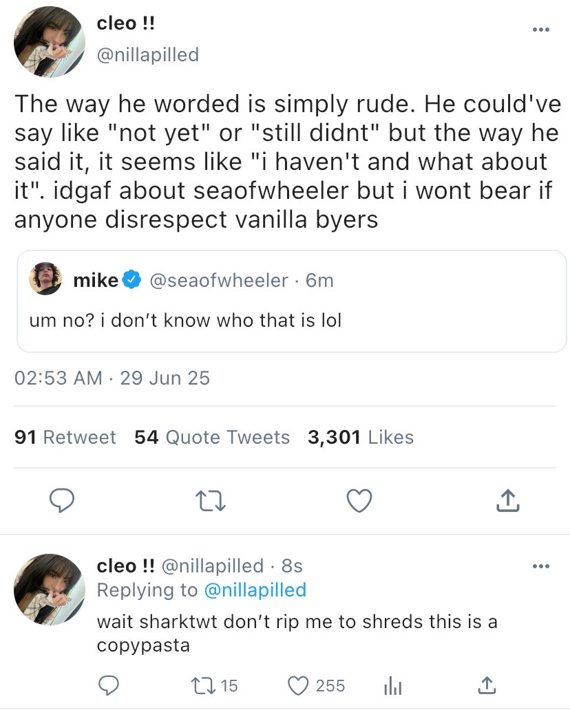Screen dimensions: 570x710
Task: Reply to the copypasta tweet
Action: [x=108, y=685]
